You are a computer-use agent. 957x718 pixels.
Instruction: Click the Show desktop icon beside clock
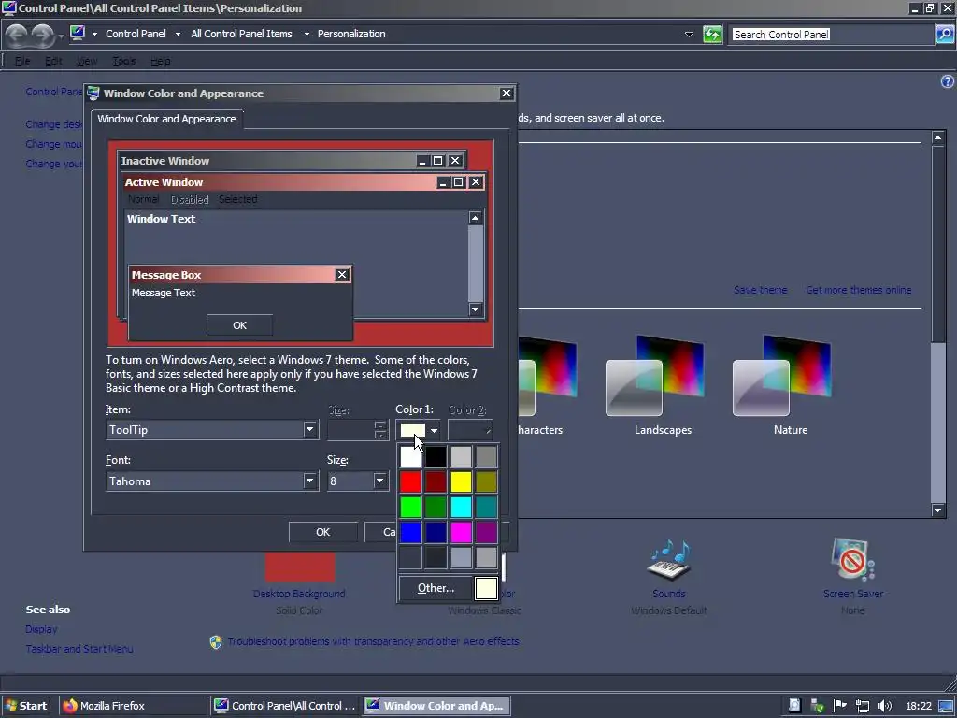click(x=947, y=706)
